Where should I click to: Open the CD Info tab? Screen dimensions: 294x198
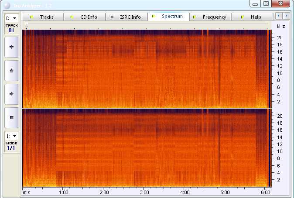click(88, 17)
